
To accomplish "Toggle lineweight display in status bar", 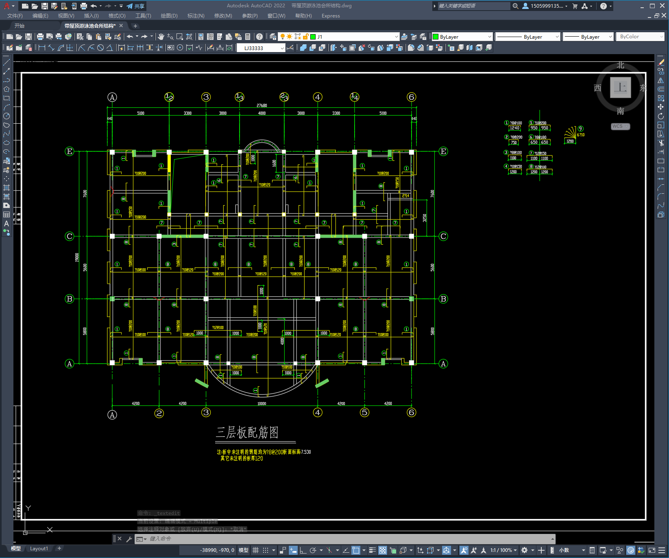I will (x=372, y=550).
